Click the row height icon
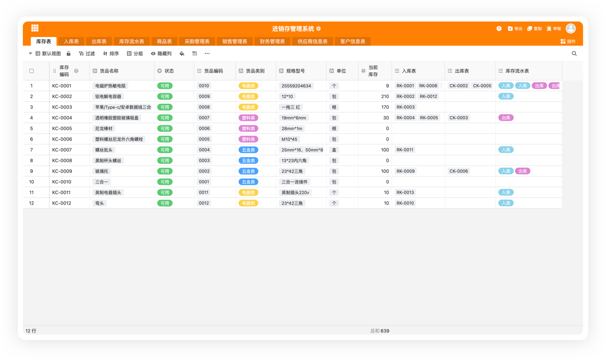 pos(195,54)
